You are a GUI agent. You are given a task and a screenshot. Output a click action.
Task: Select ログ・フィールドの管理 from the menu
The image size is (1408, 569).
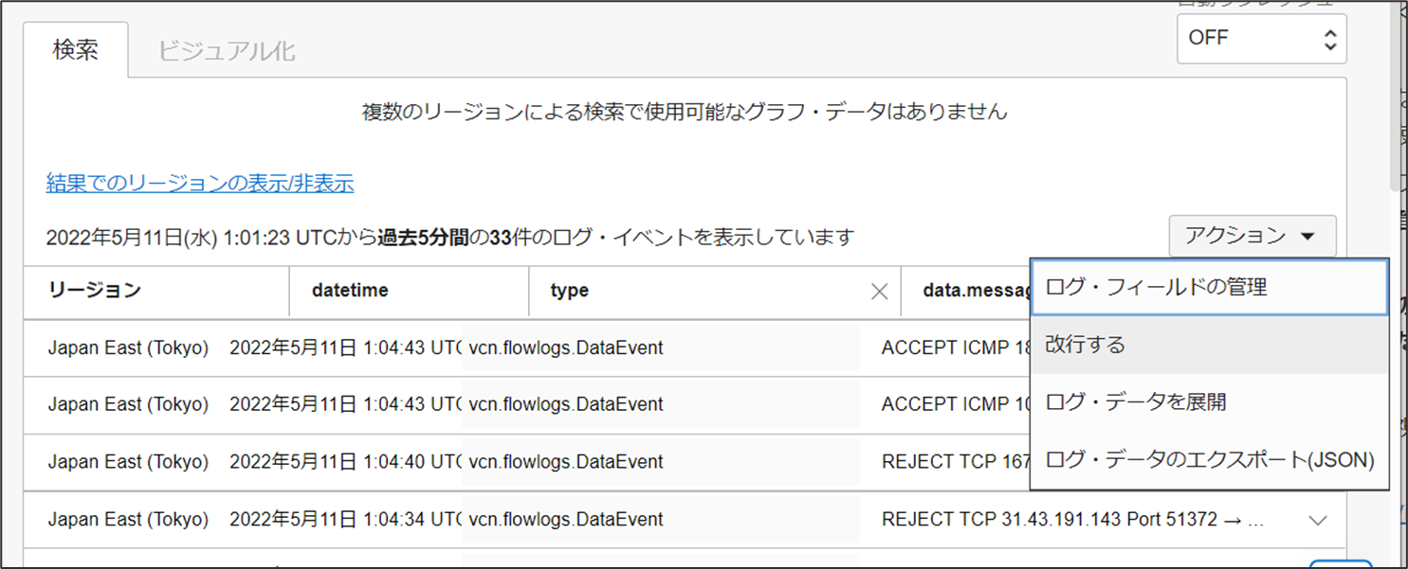pos(1208,288)
